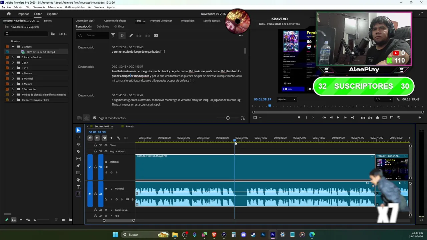
Task: Expand the 2 SFX bin
Action: (13, 63)
